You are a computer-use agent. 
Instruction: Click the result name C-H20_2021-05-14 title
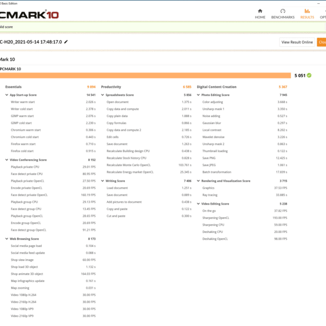click(x=31, y=42)
